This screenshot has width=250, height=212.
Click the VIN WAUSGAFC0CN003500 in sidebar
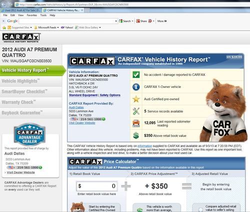(26, 61)
